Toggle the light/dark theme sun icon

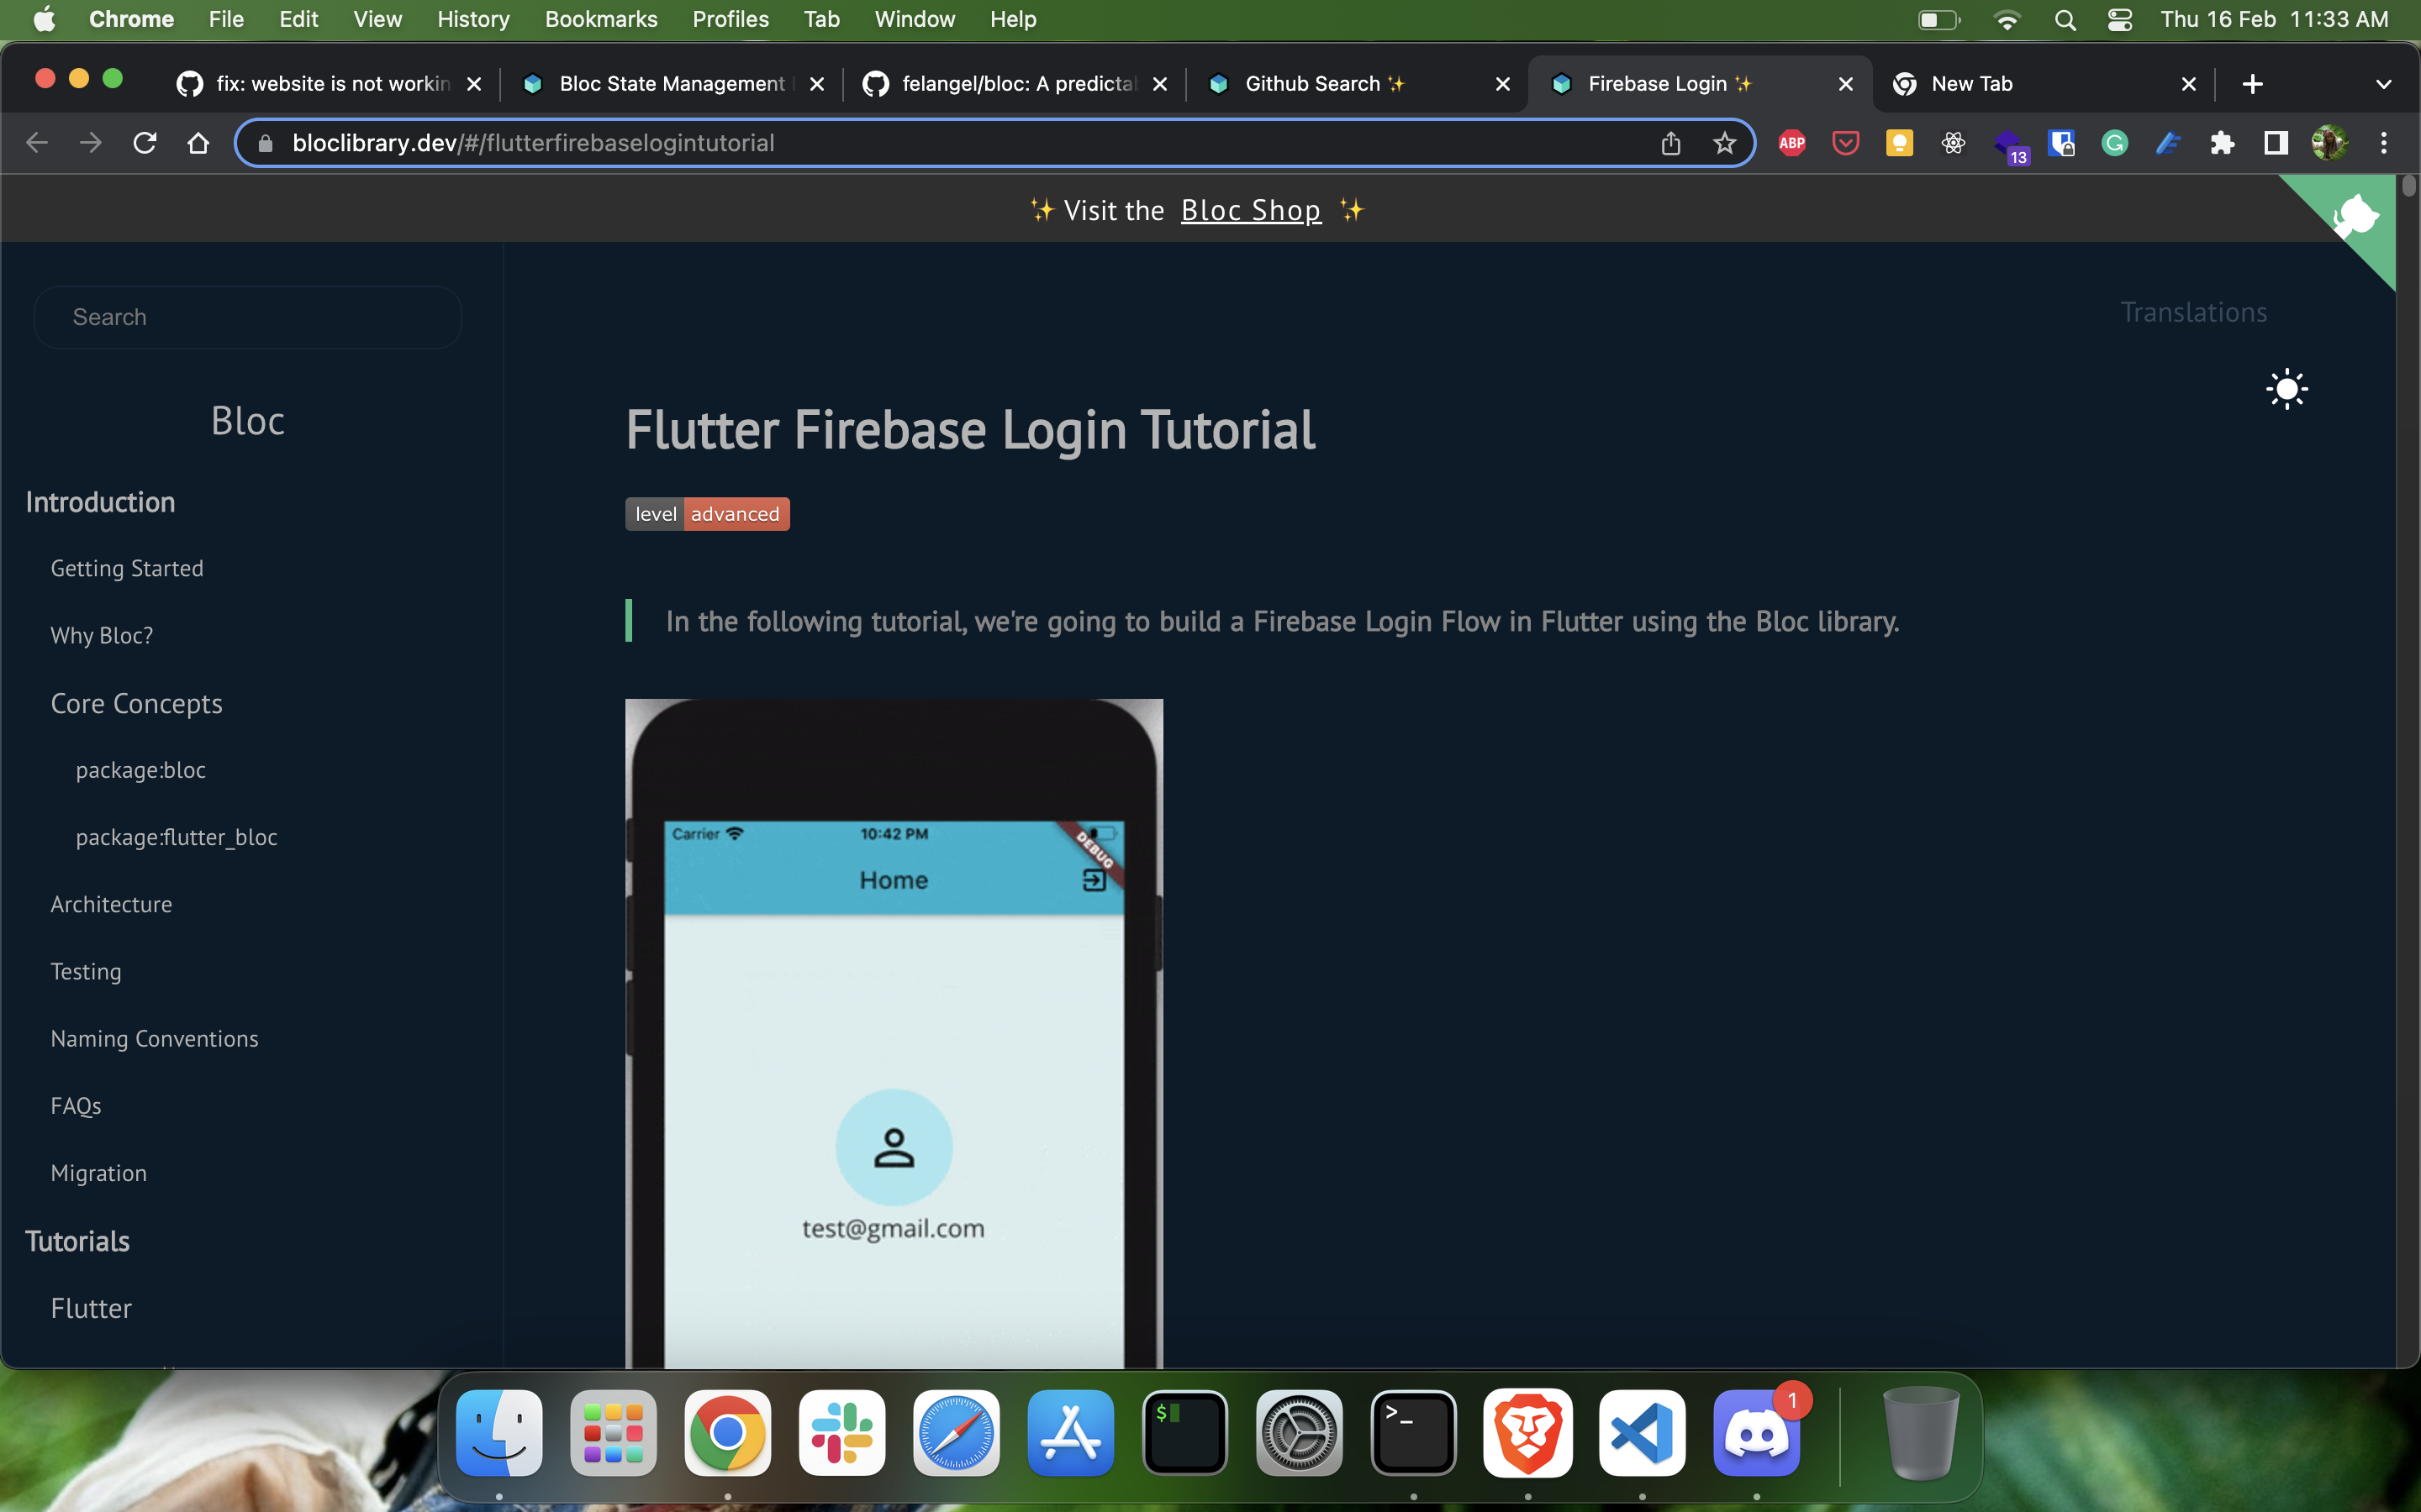click(x=2287, y=388)
